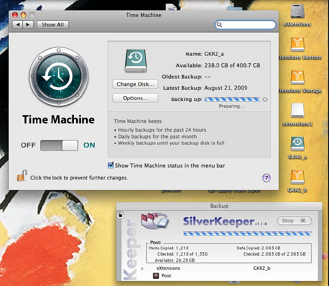Click 'Available: 26.28 GB' in SilverKeeper
This screenshot has width=329, height=286.
pos(175,260)
